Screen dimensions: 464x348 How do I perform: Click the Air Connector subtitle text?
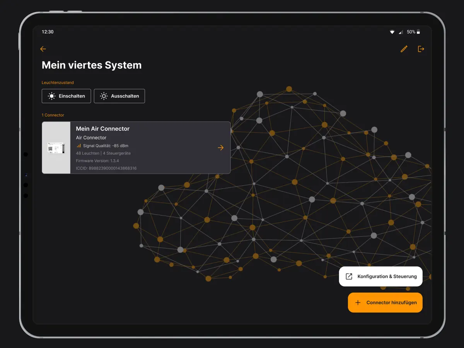91,138
